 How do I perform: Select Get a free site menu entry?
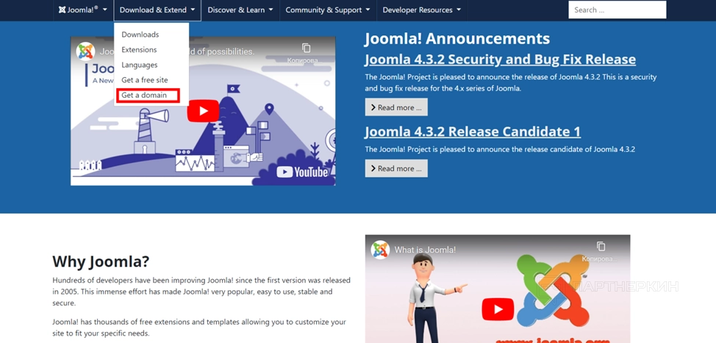tap(144, 80)
